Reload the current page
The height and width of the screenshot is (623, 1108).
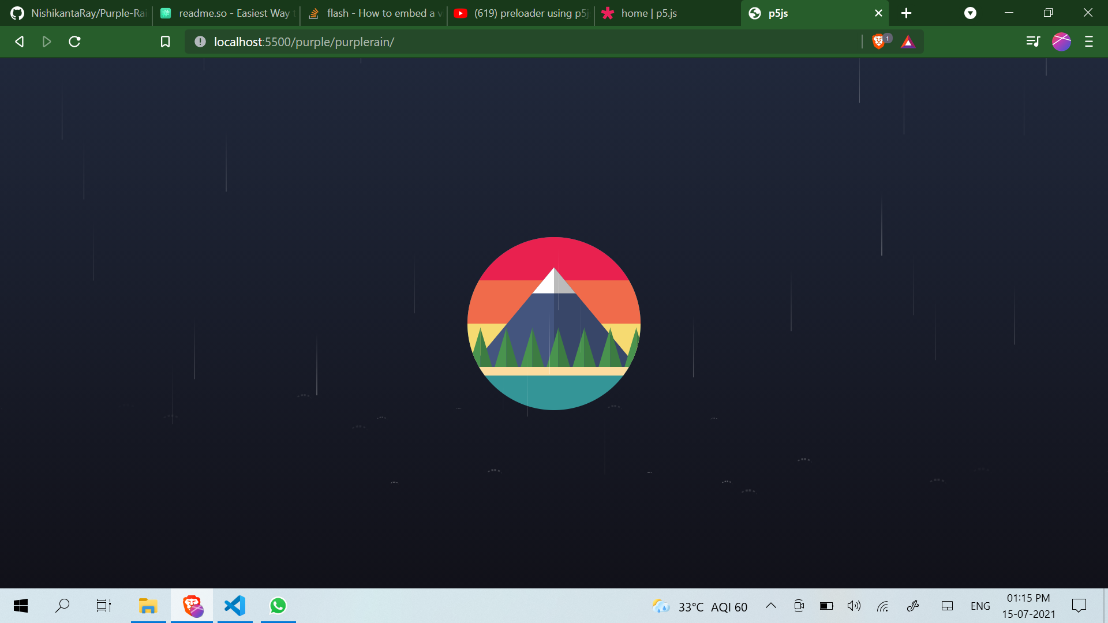[74, 42]
